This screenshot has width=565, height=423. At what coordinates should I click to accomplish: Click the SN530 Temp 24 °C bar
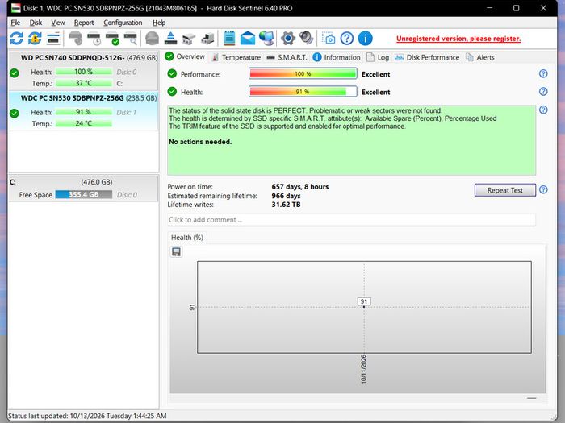click(x=84, y=123)
